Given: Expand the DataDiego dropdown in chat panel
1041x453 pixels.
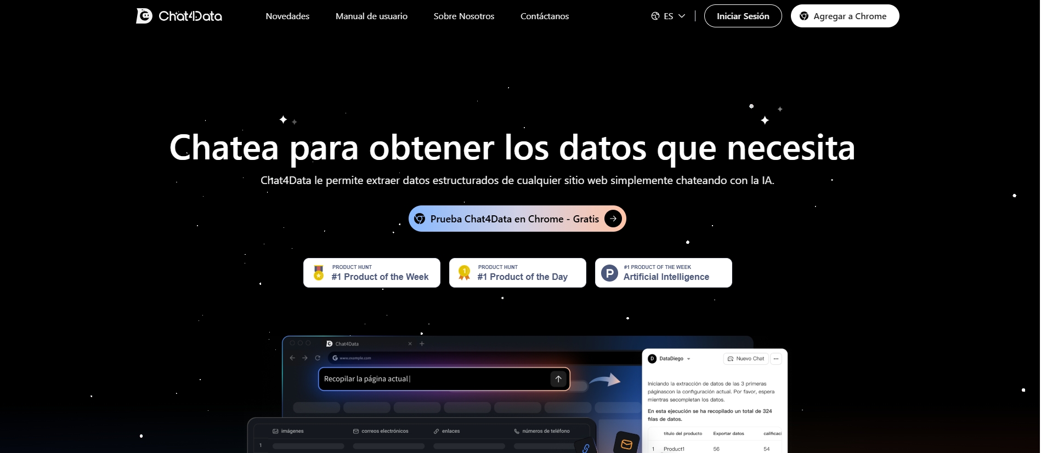Looking at the screenshot, I should click(688, 359).
